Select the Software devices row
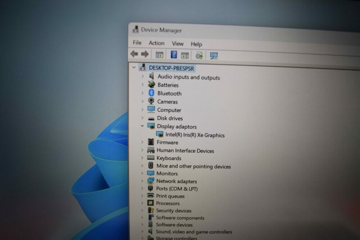360x240 pixels. coord(174,225)
